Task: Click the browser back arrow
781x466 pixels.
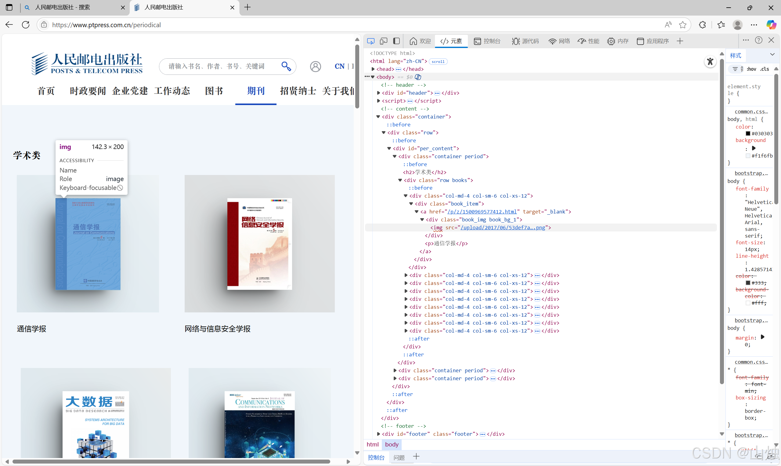Action: [9, 25]
